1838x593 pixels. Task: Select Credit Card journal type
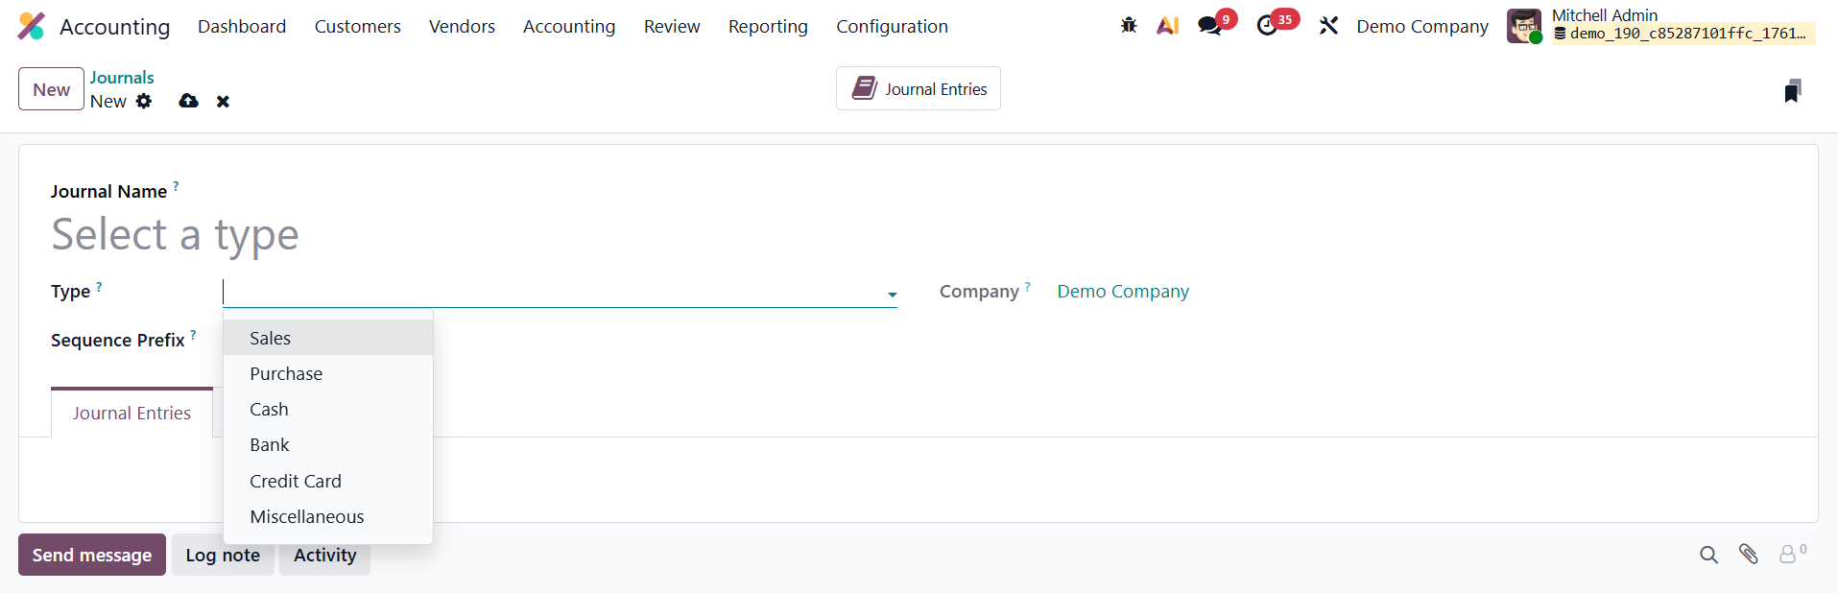pos(328,481)
